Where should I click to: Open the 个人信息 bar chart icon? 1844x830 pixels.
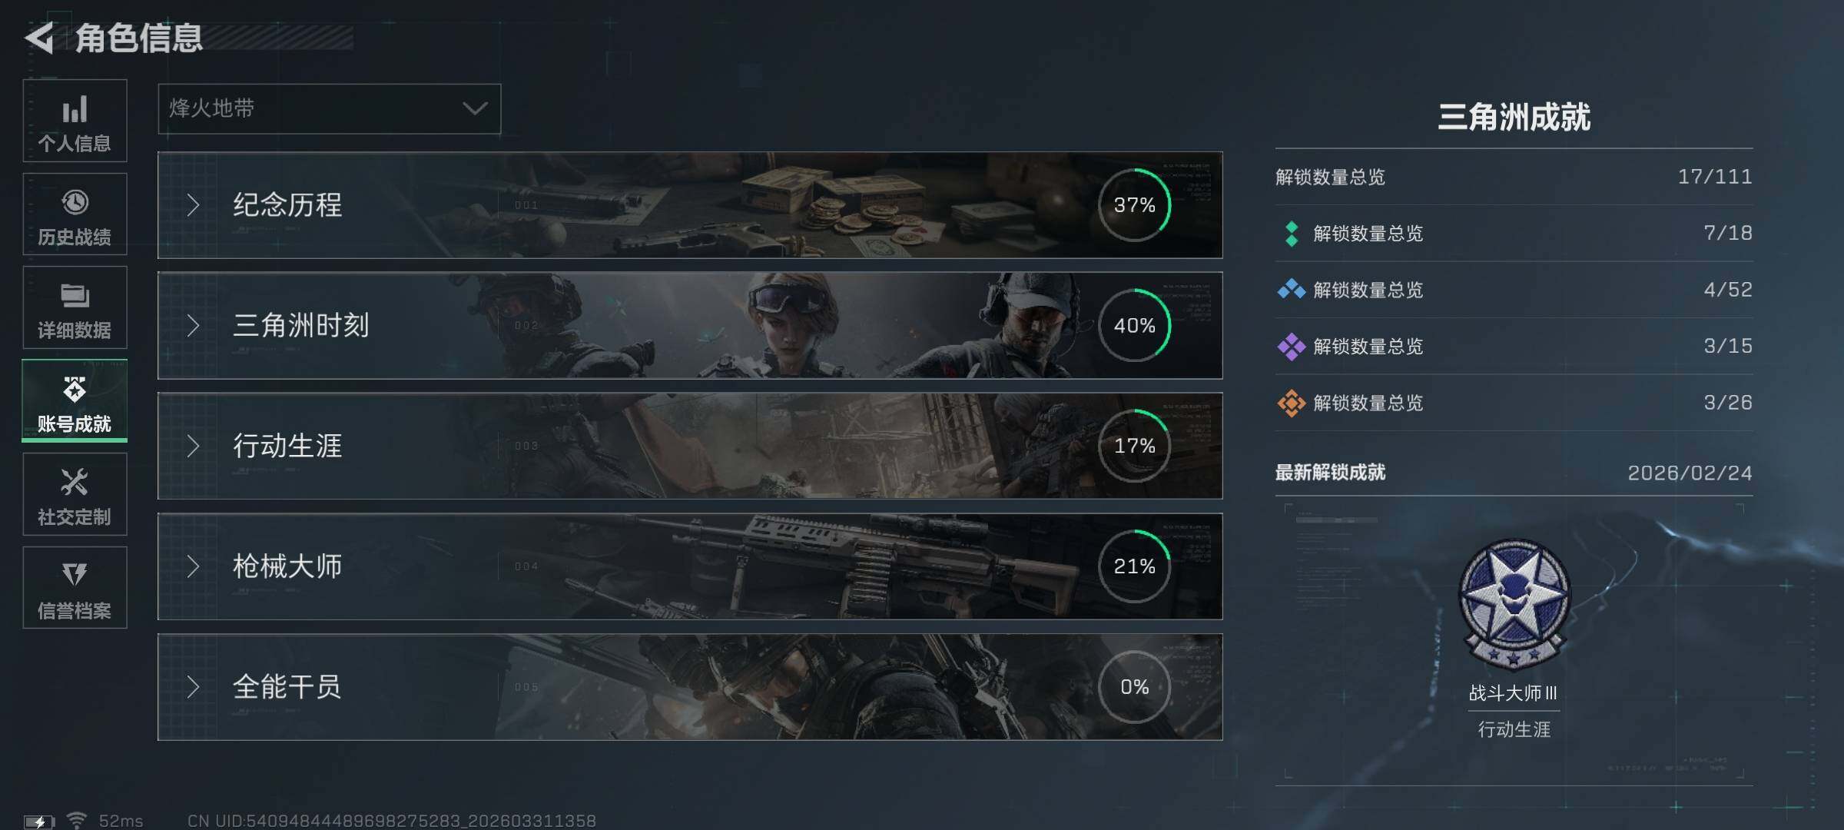pos(75,110)
